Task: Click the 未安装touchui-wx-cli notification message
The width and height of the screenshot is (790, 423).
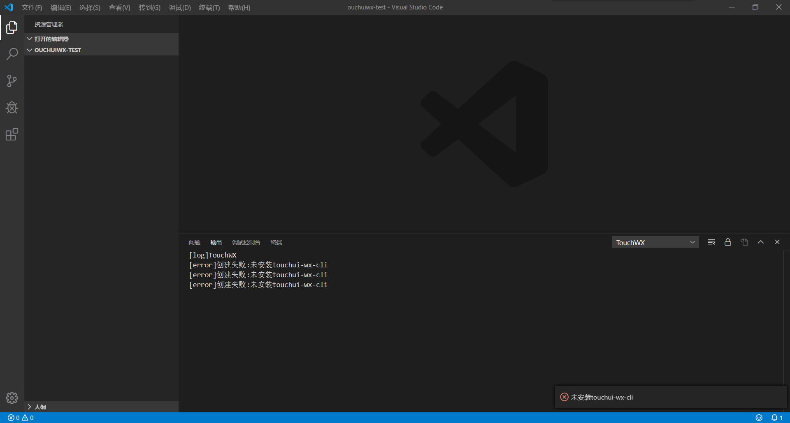Action: 602,397
